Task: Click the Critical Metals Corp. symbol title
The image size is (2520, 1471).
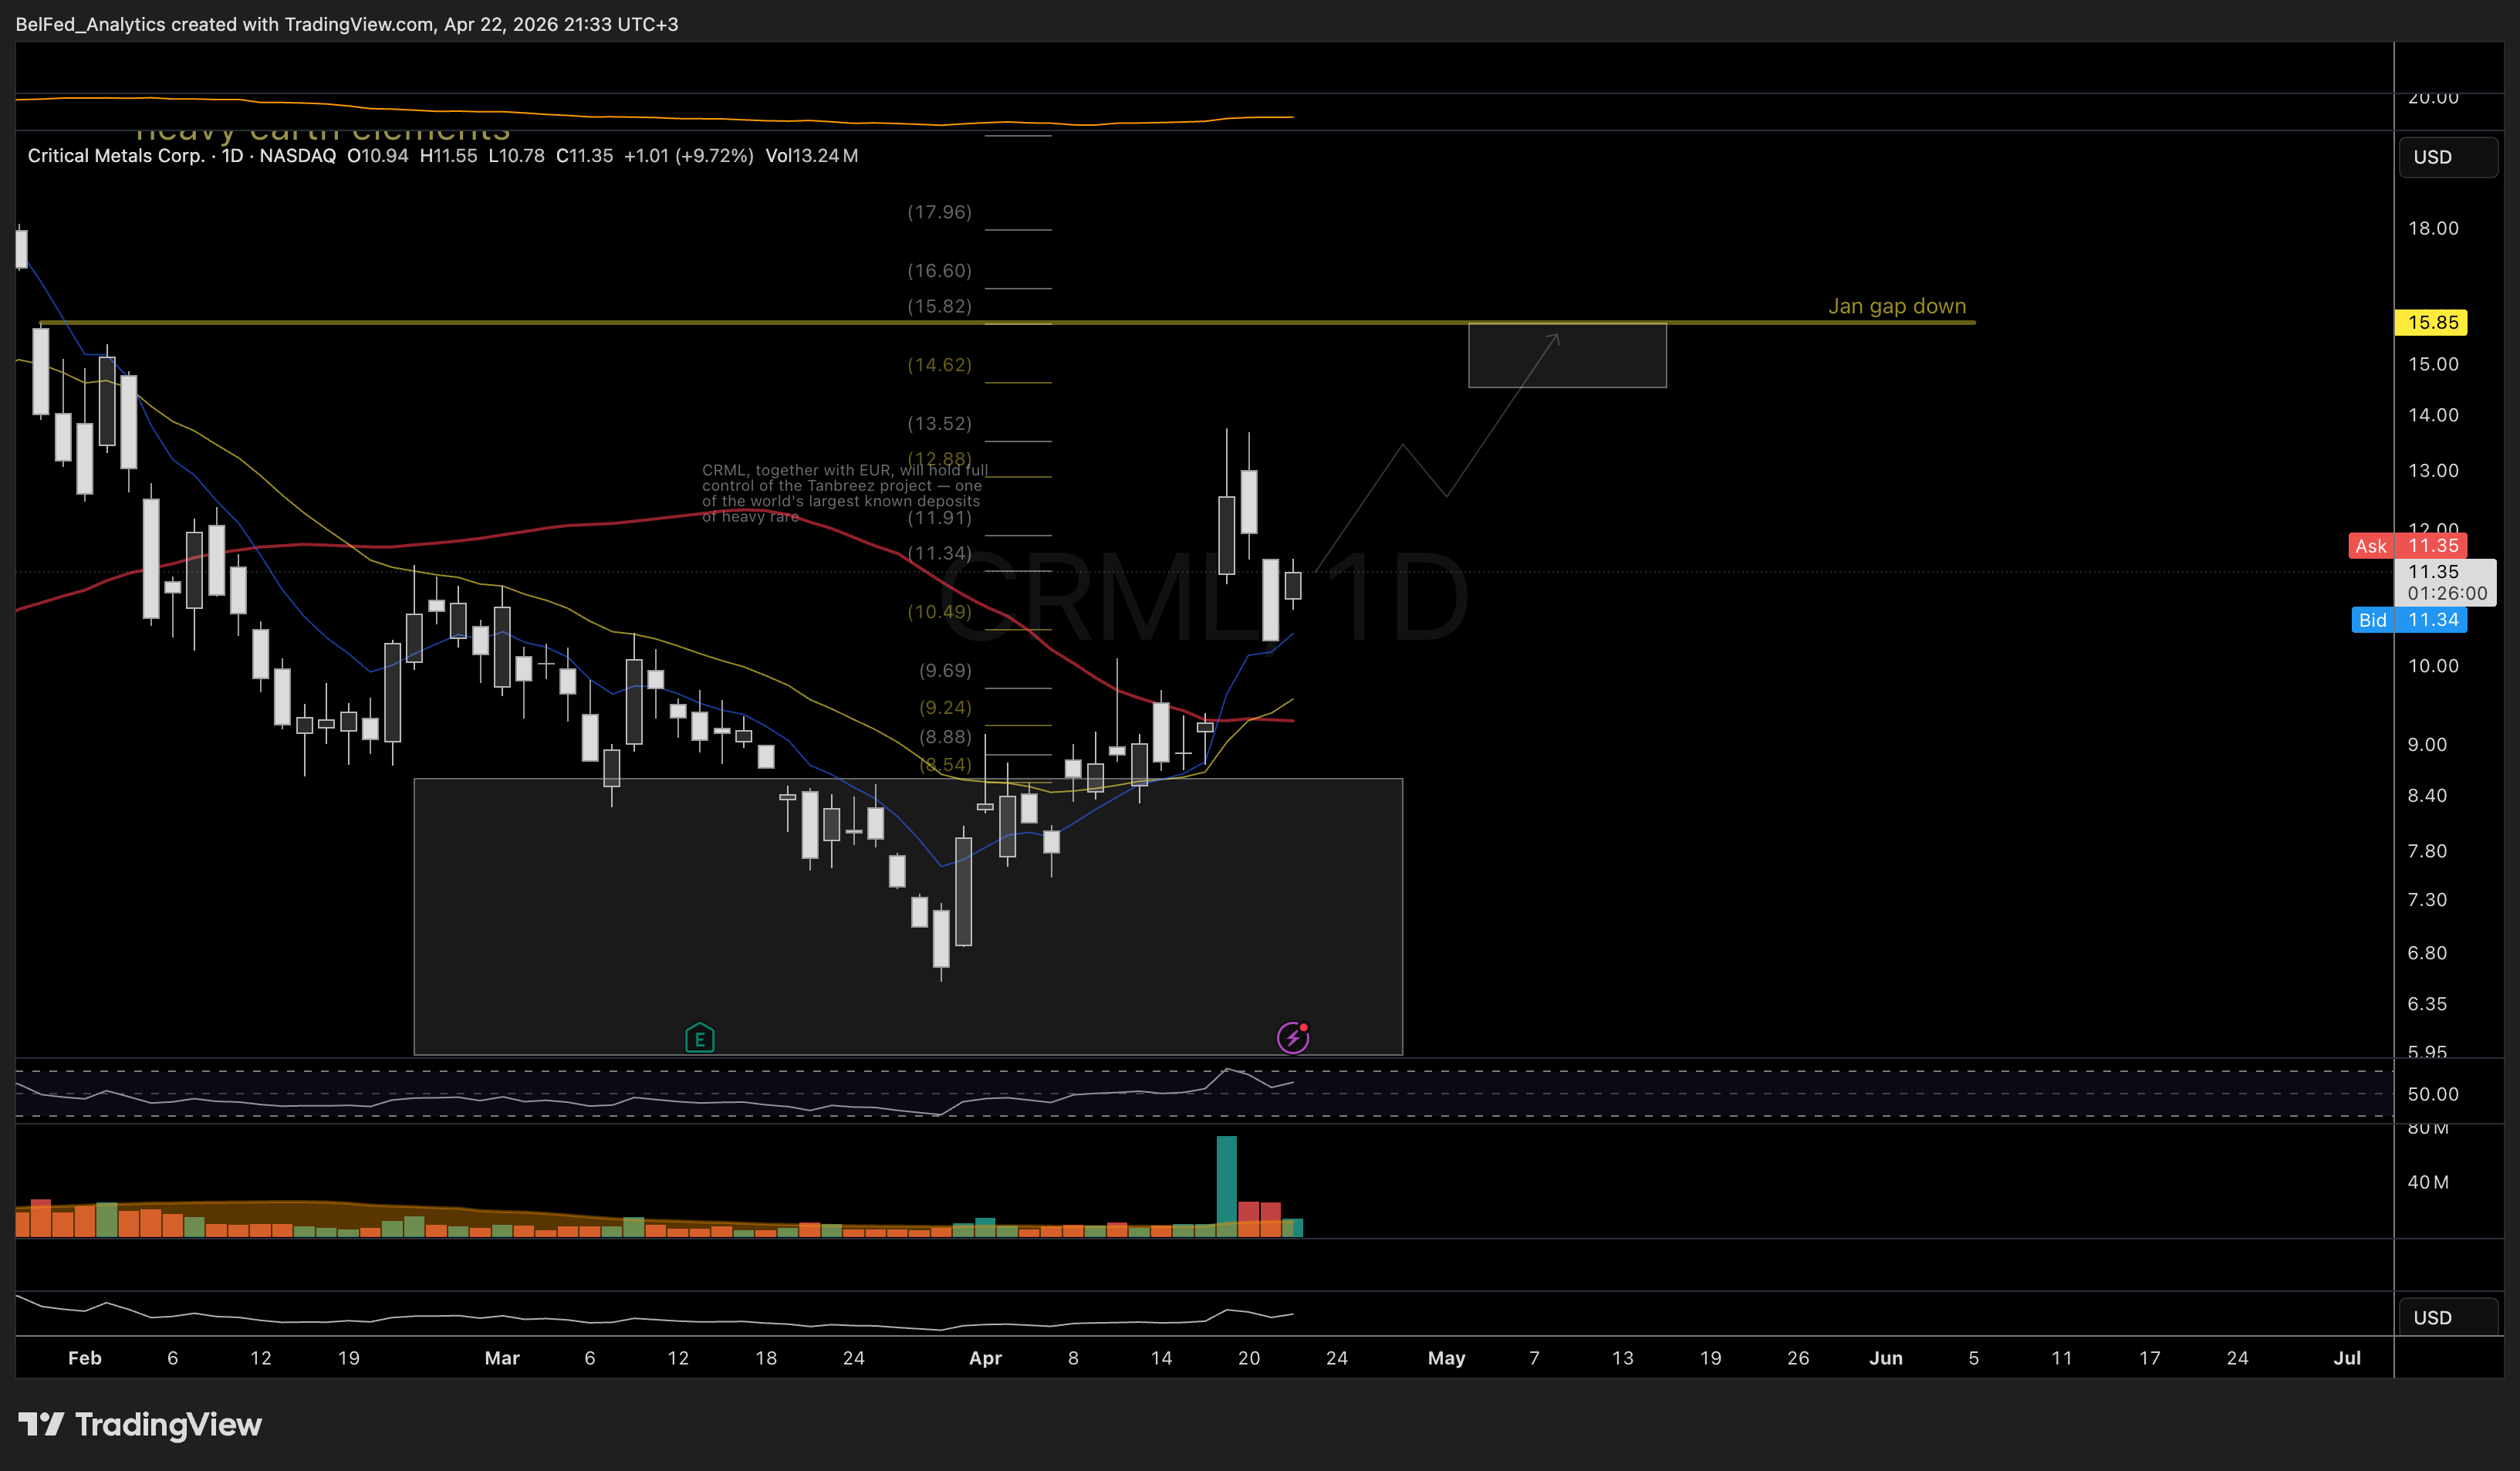Action: click(x=116, y=156)
